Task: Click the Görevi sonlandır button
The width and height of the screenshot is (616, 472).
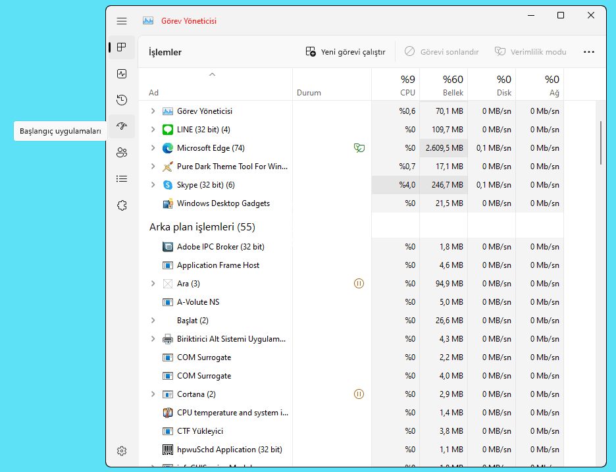Action: [x=442, y=52]
